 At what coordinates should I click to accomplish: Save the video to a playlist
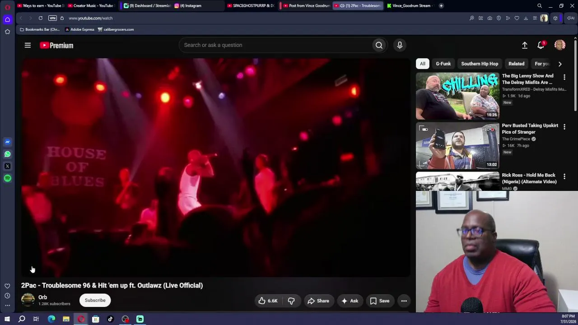[x=379, y=301]
